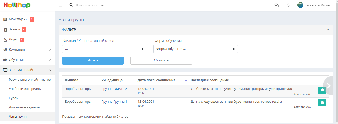
Task: Expand the Обучение sidebar section
Action: [27, 60]
